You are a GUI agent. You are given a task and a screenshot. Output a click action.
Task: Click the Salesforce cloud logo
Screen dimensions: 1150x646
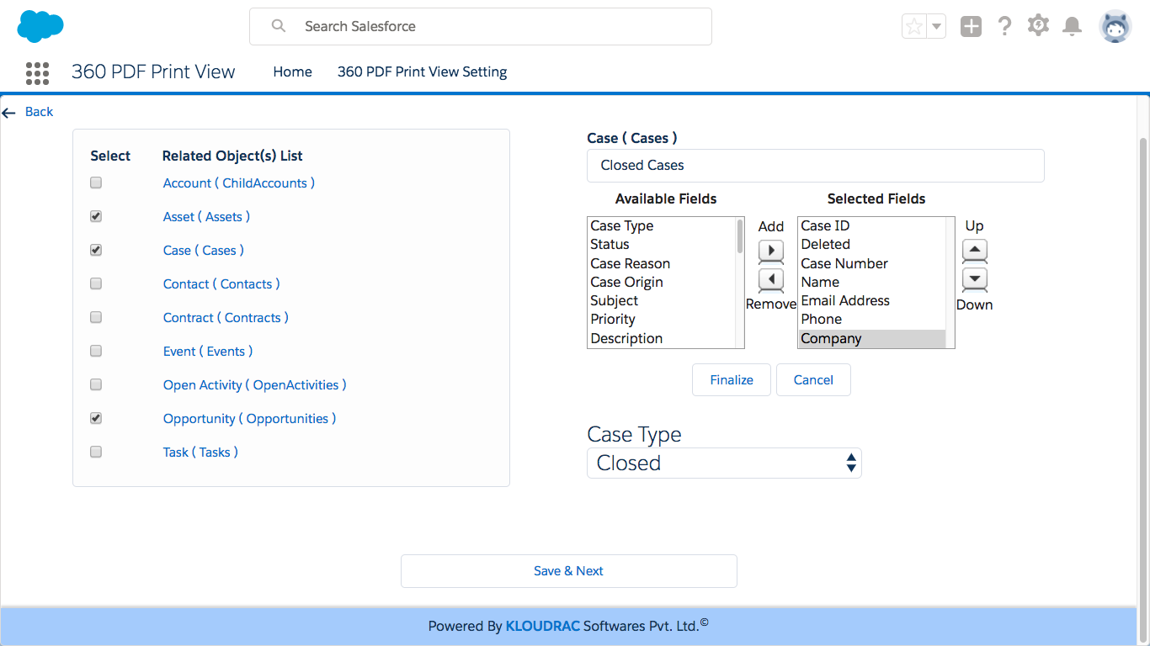pos(40,27)
